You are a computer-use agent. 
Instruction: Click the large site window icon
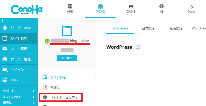(67, 31)
